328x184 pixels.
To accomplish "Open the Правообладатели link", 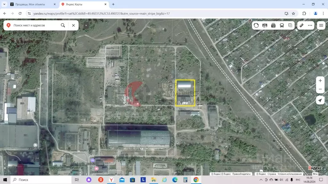I will [x=242, y=174].
